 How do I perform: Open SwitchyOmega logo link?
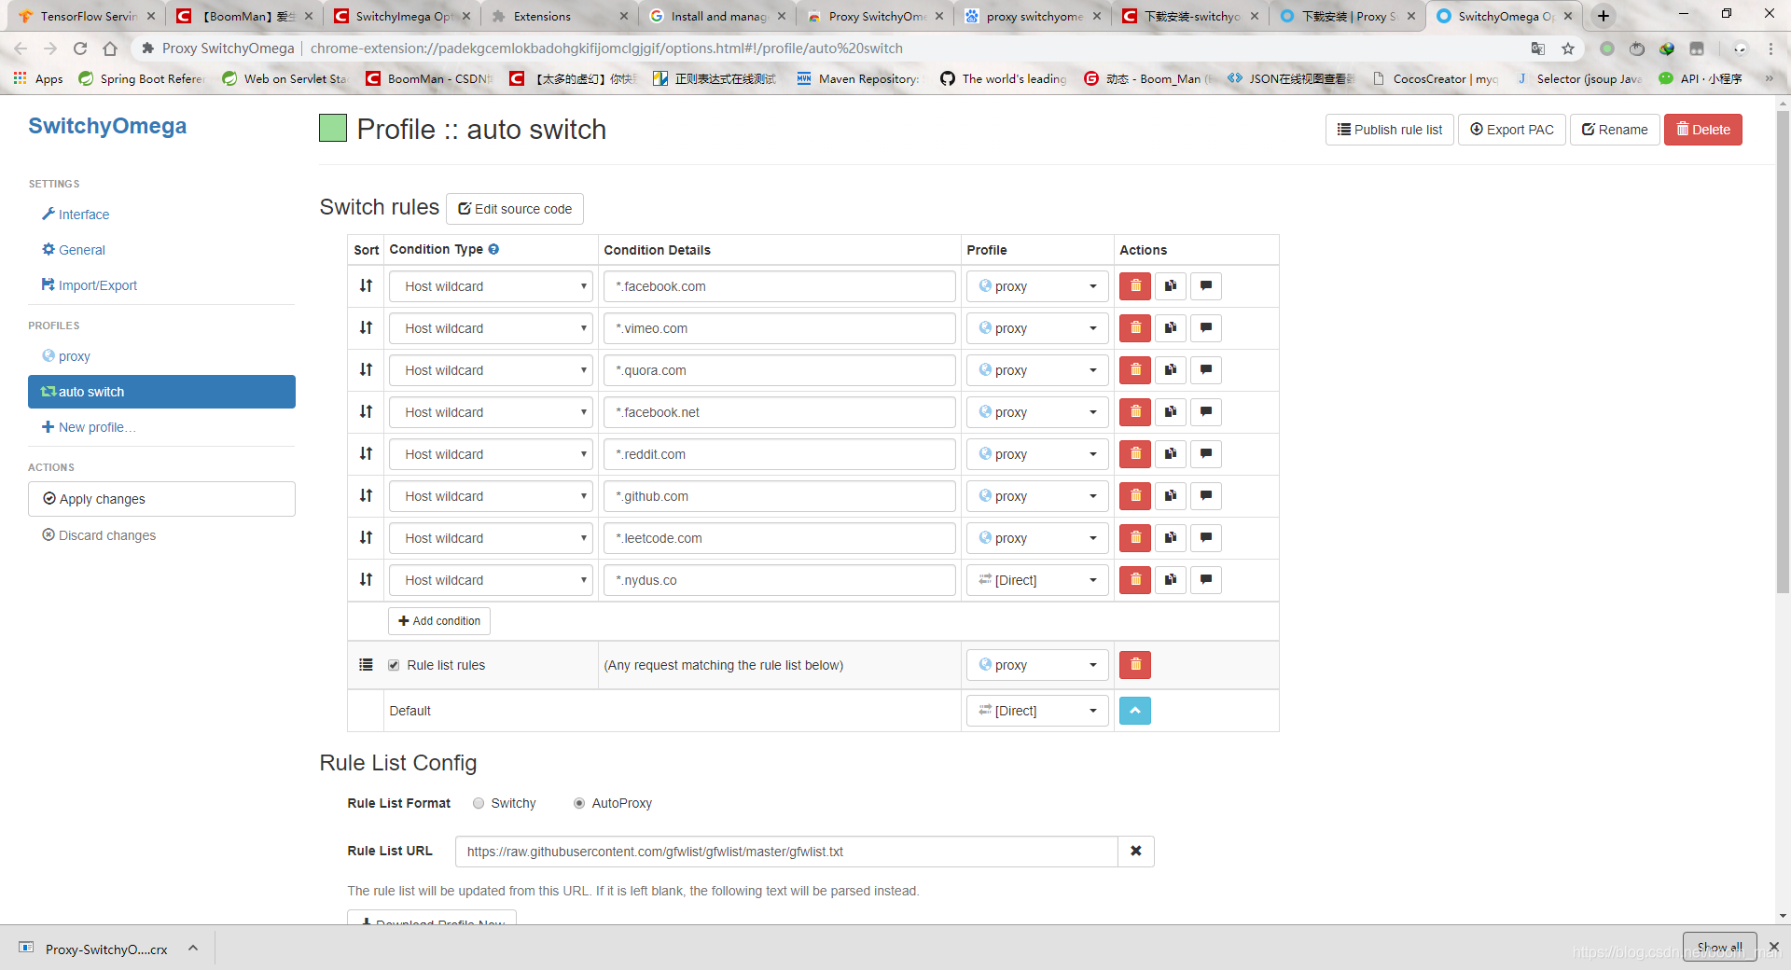[107, 126]
